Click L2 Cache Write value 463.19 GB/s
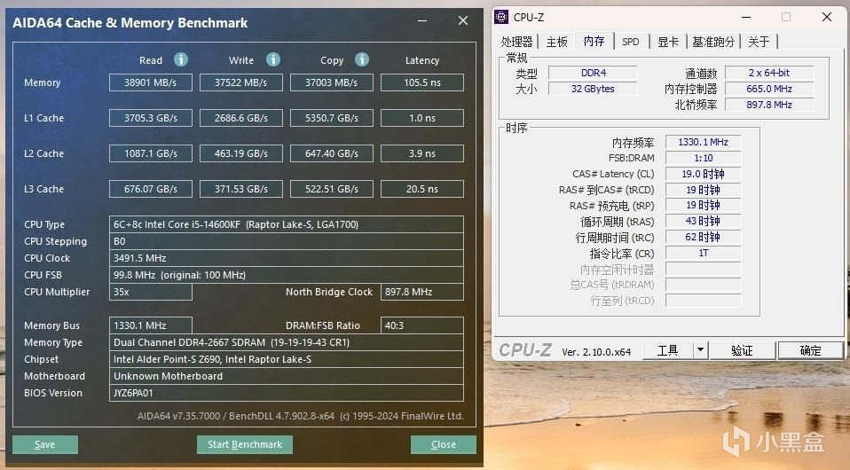850x470 pixels. [241, 153]
